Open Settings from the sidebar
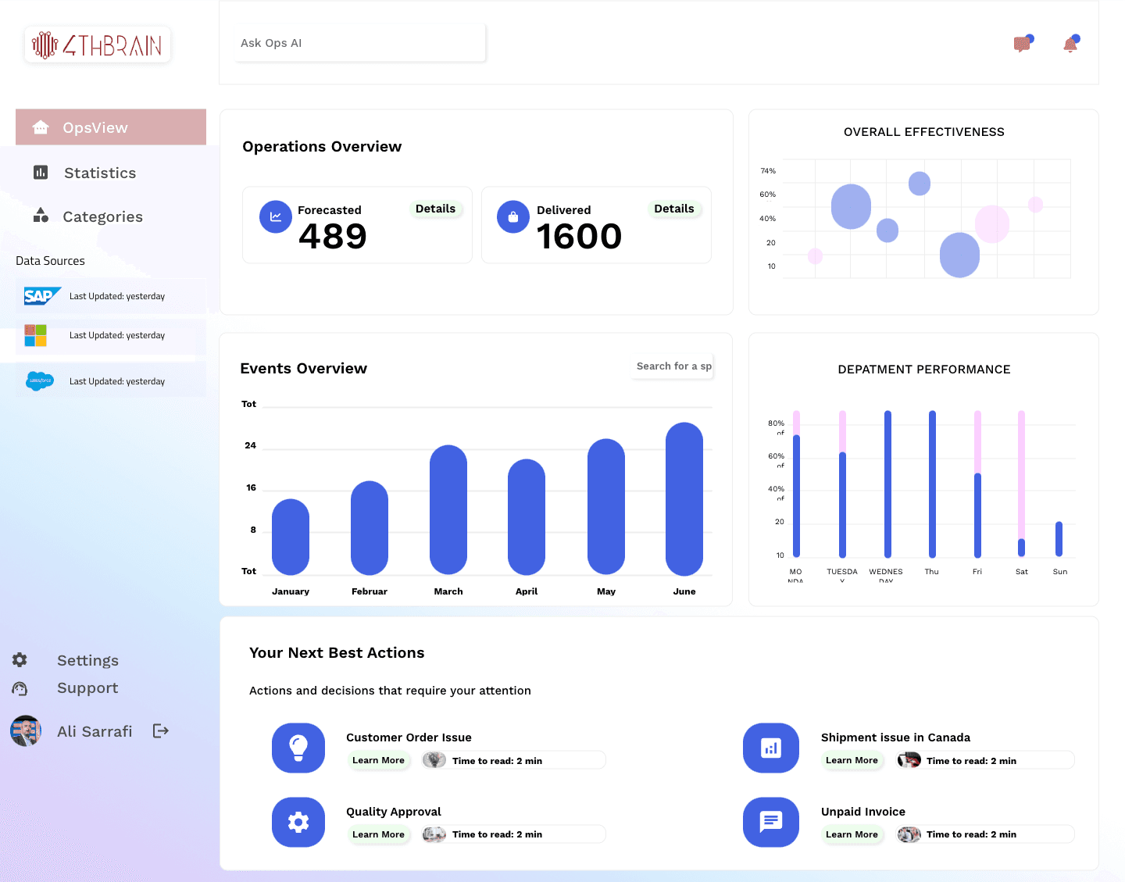The width and height of the screenshot is (1125, 882). coord(87,660)
